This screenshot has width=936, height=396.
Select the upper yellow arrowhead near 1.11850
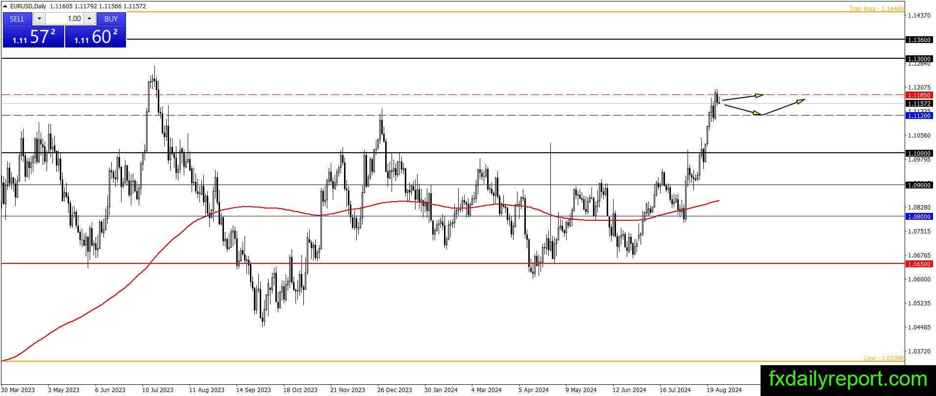[x=759, y=94]
